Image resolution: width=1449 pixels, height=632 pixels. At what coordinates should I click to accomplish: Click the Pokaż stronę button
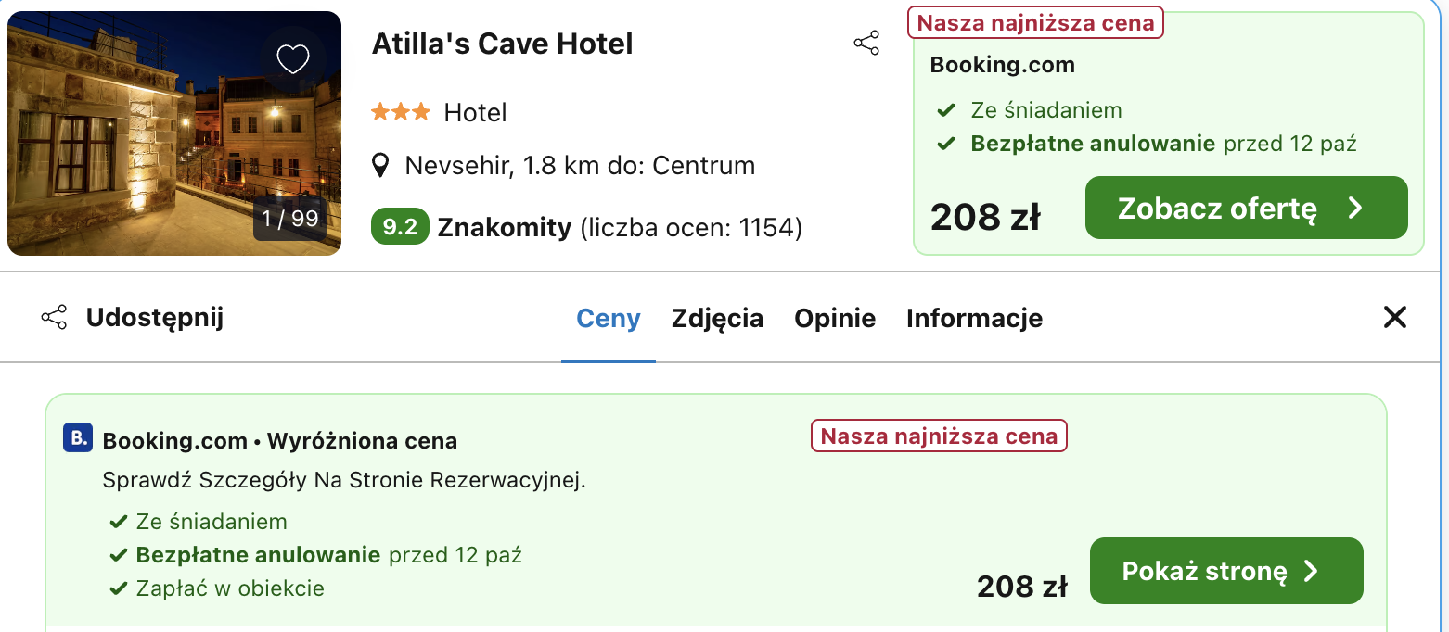1225,571
